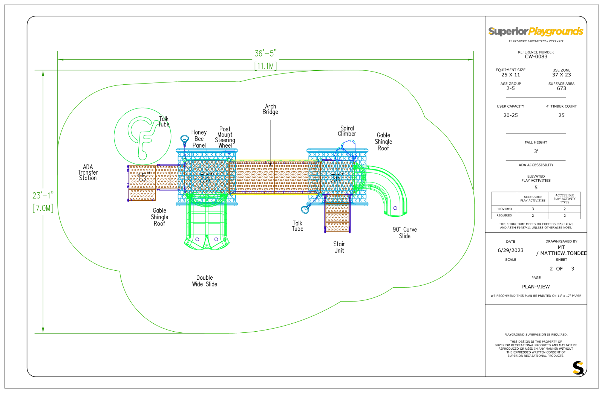
Task: Click the Honey Bee Panel label
Action: (199, 139)
